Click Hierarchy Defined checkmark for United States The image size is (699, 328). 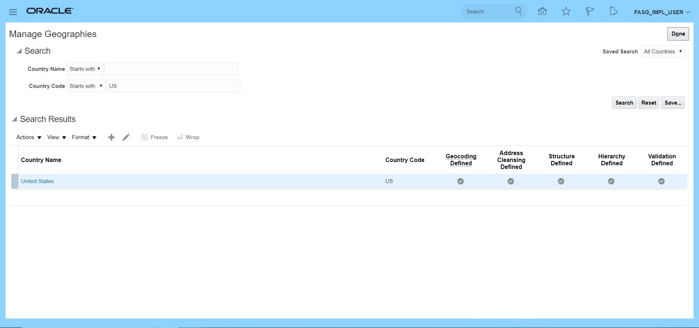point(611,181)
